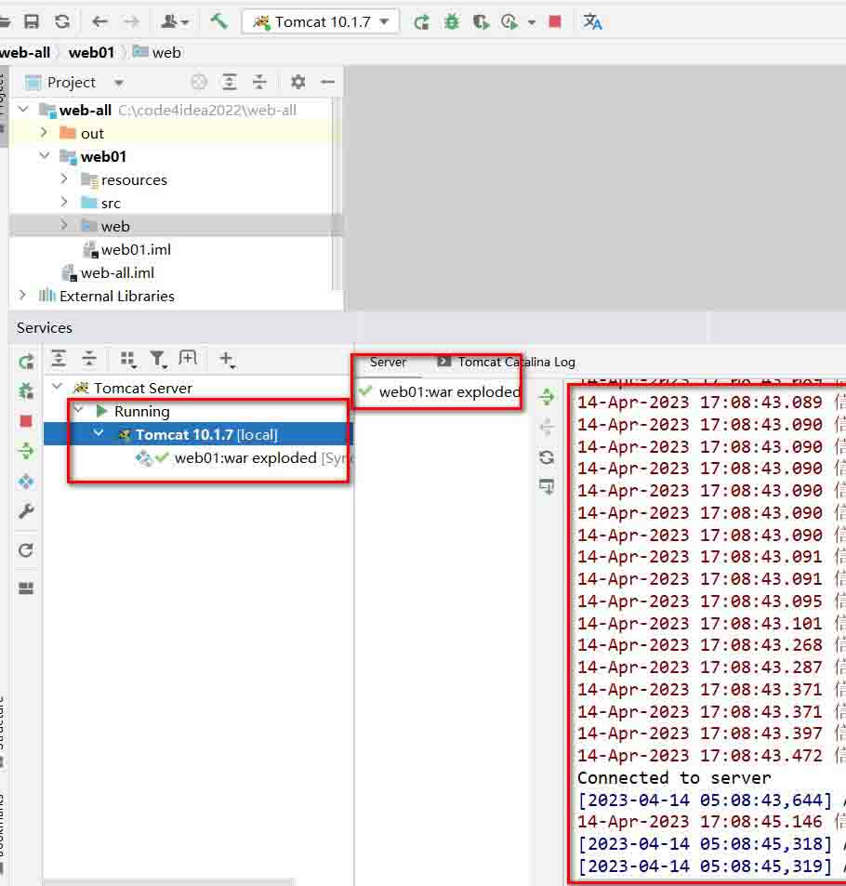Click the refresh circular arrow in Services sidebar

26,550
